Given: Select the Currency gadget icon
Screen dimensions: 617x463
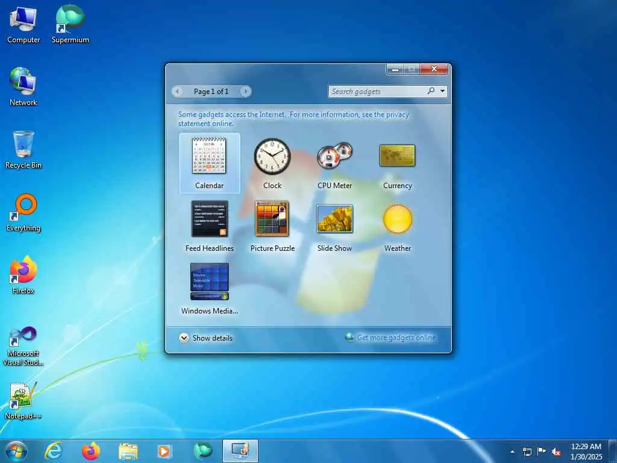Looking at the screenshot, I should click(398, 156).
